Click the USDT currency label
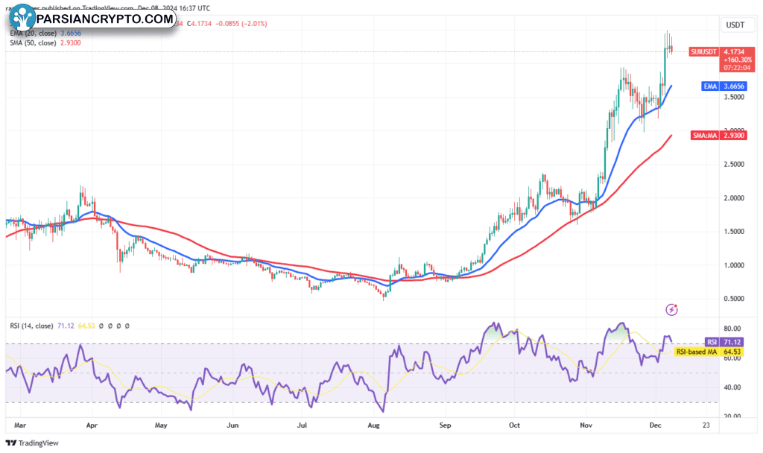Screen dimensions: 763x453 tap(735, 25)
